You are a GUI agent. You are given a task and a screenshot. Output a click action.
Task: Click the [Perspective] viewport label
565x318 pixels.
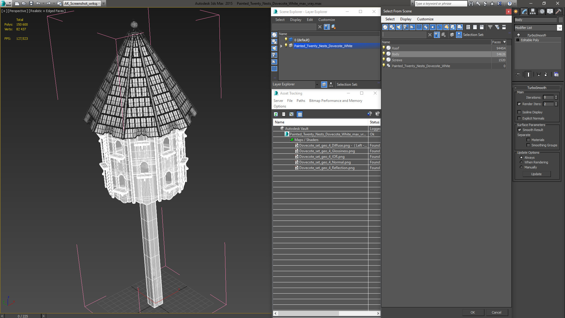(x=18, y=11)
